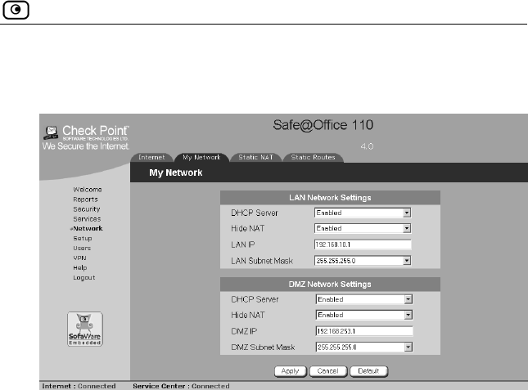The image size is (528, 390).
Task: Click the LAN Subnet Mask label
Action: coord(262,261)
